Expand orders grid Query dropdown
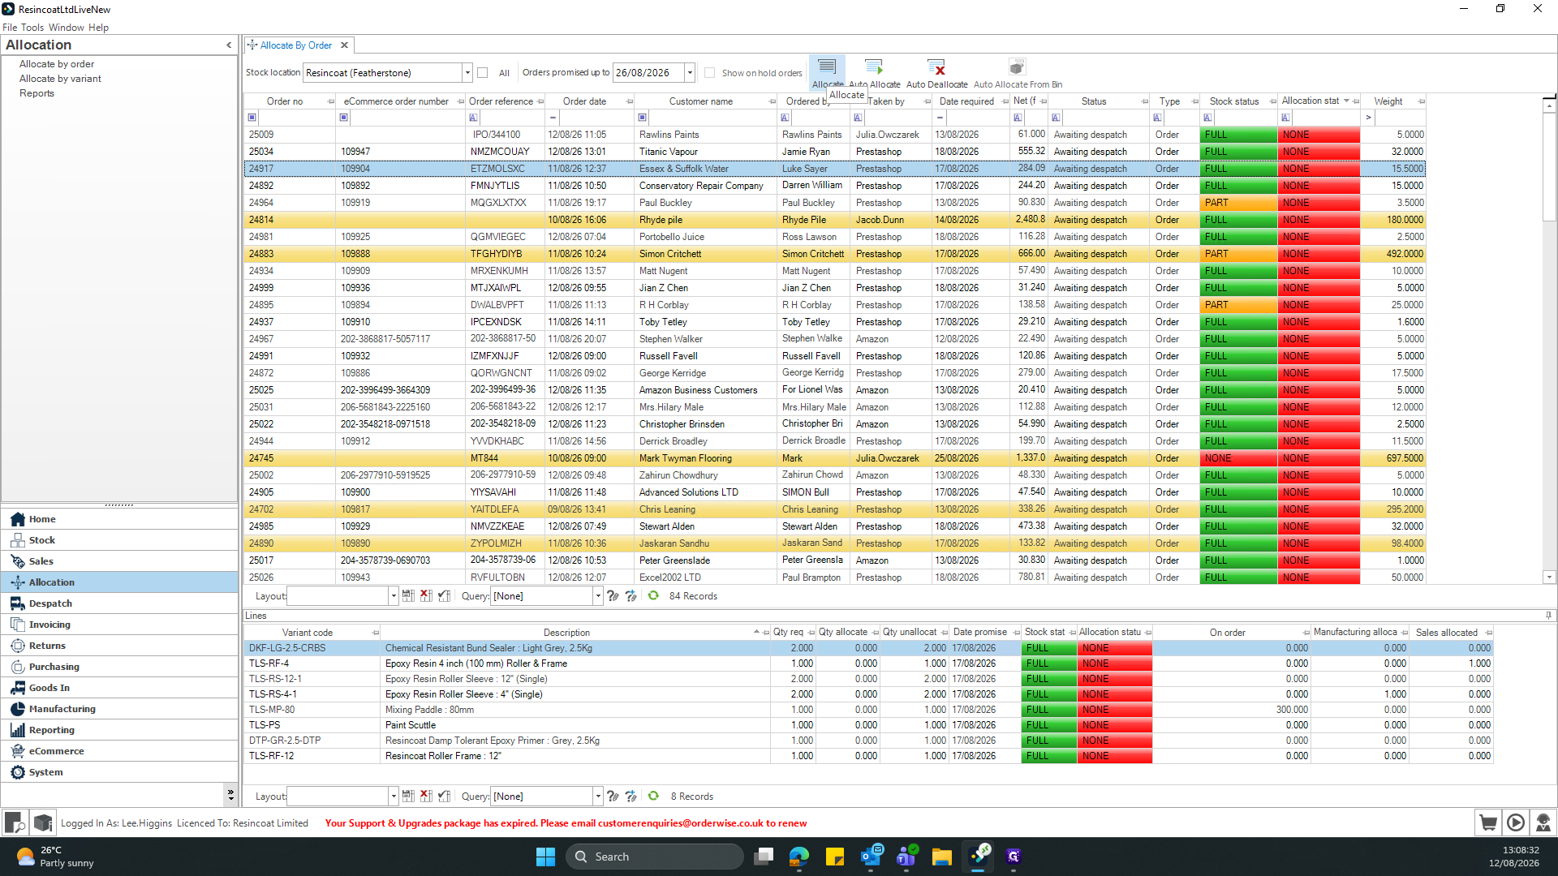The height and width of the screenshot is (876, 1558). click(598, 596)
